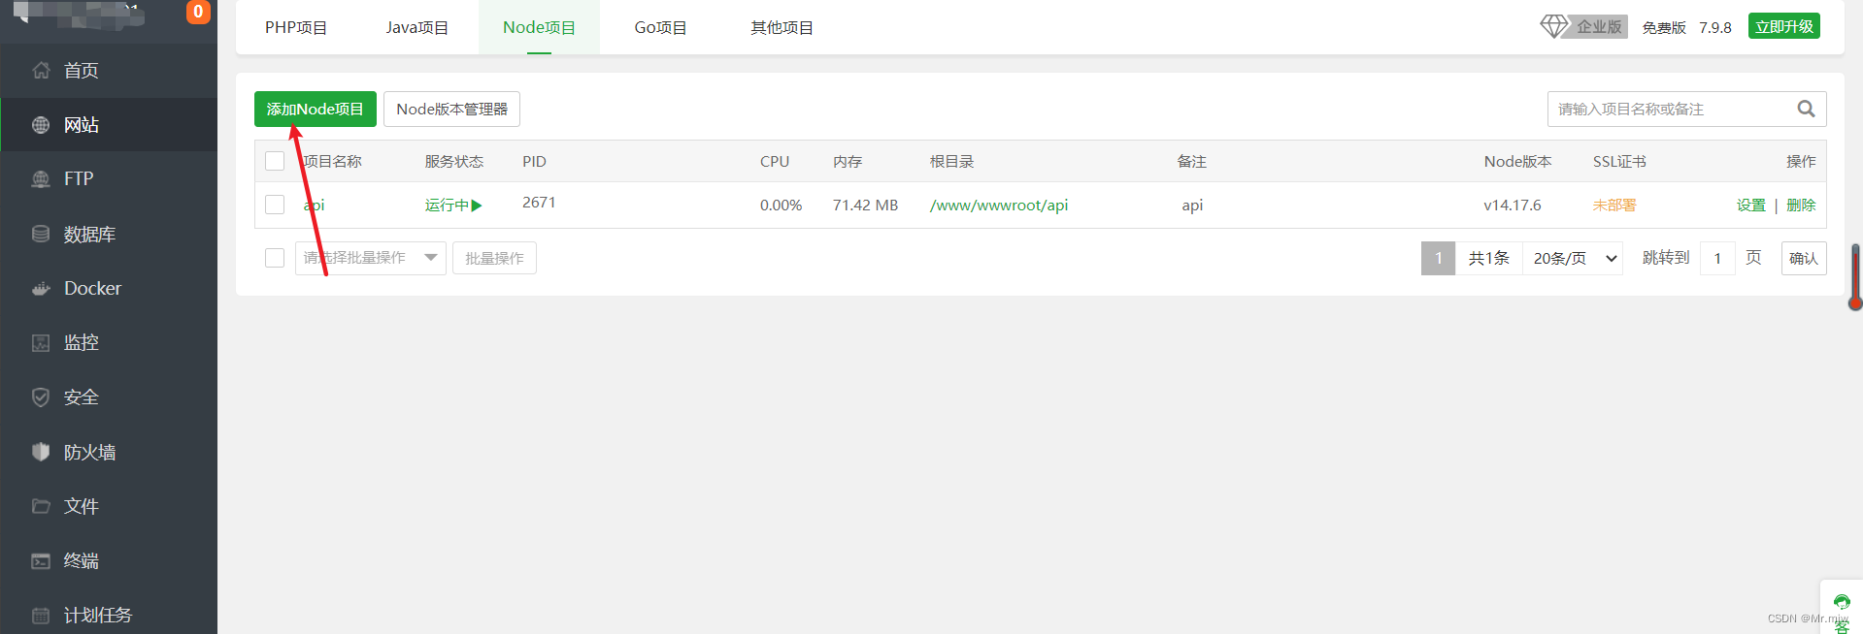Viewport: 1863px width, 634px height.
Task: Click the 企业版 diamond icon
Action: (1554, 26)
